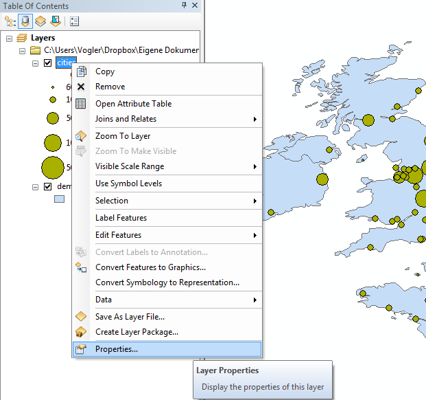The height and width of the screenshot is (400, 426).
Task: Choose Copy from the context menu
Action: 167,71
